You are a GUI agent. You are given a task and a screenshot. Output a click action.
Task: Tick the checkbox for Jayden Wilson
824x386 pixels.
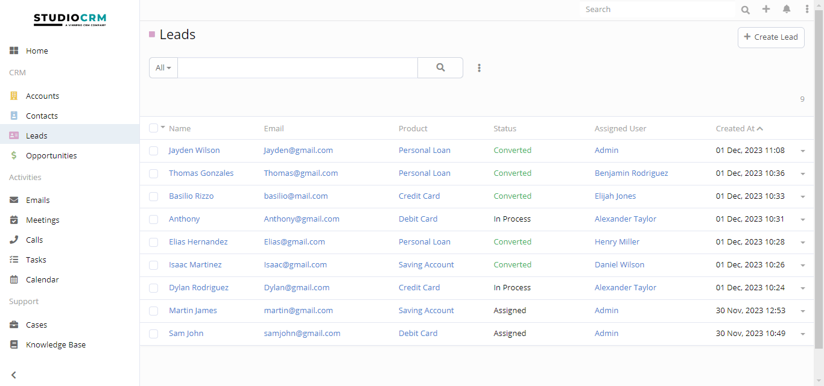pos(154,151)
